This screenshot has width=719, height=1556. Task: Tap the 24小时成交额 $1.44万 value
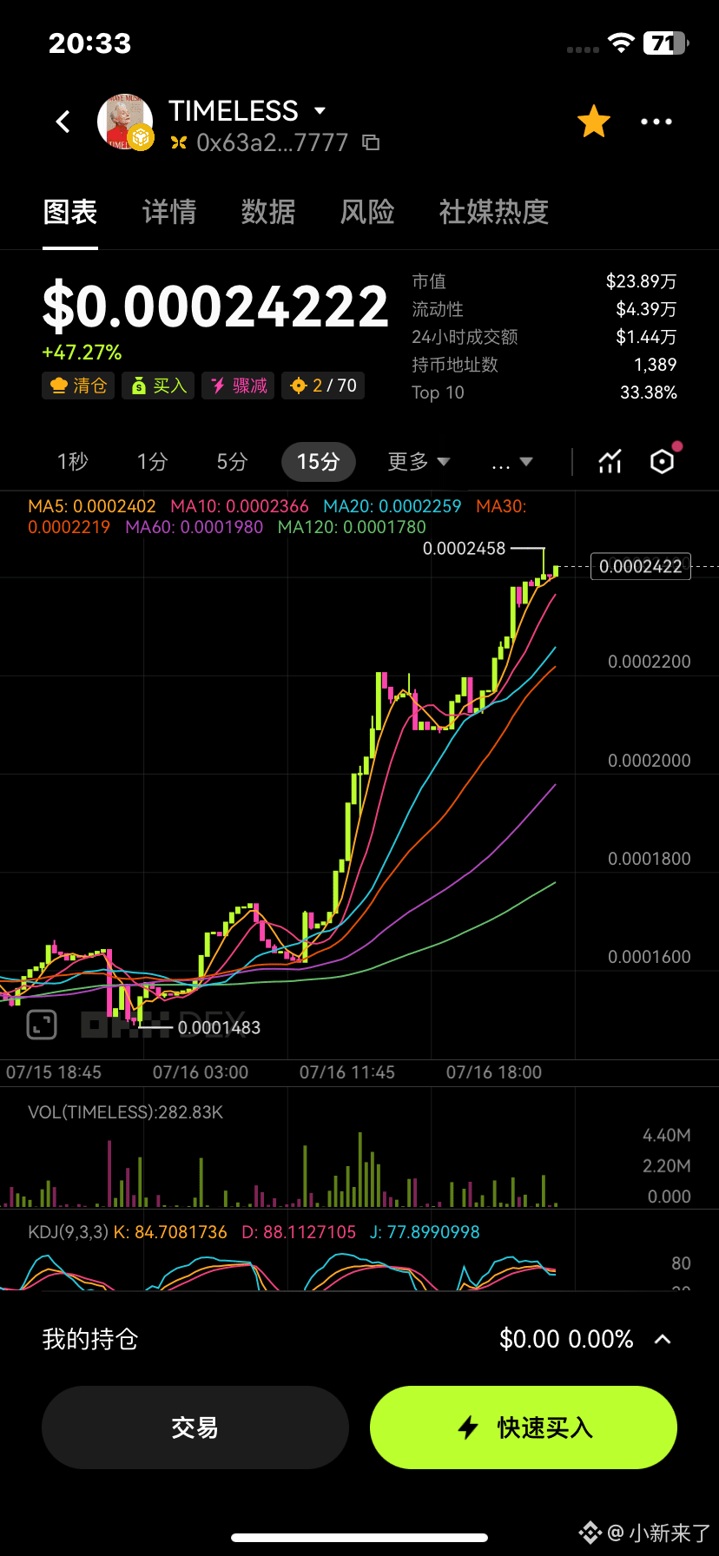click(x=646, y=337)
